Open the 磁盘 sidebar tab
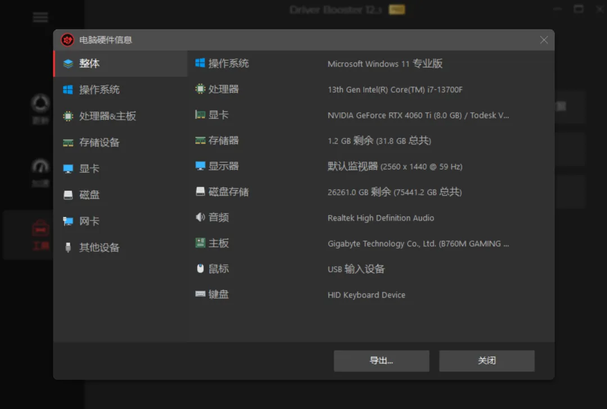The image size is (607, 409). pos(120,195)
